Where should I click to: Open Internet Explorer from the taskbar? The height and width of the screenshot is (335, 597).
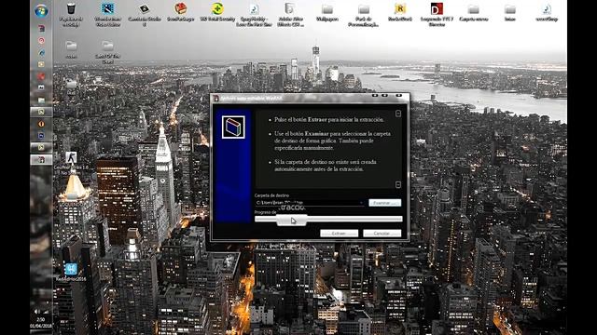coord(41,53)
